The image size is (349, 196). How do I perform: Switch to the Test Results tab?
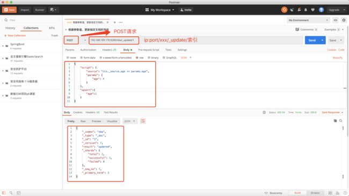111,112
